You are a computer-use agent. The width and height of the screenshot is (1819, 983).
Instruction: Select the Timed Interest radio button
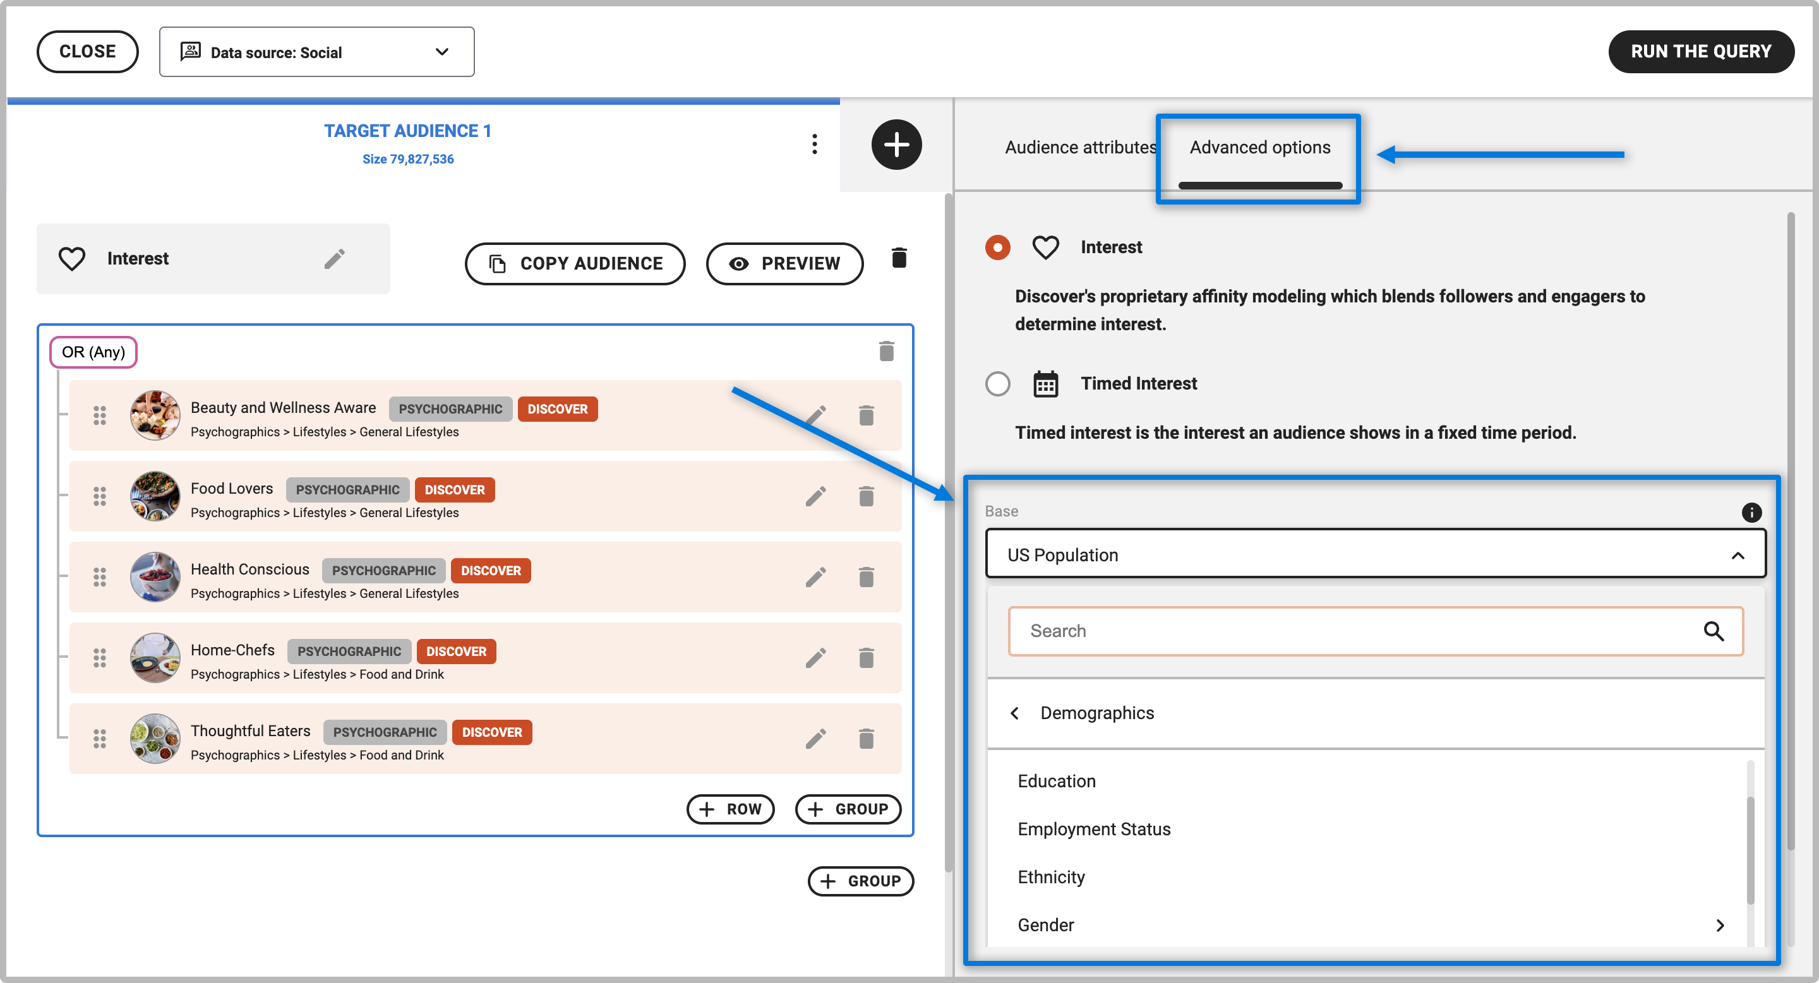[997, 384]
